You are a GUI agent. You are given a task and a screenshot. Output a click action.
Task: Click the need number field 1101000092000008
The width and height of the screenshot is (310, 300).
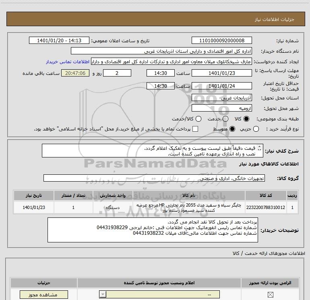pos(221,41)
